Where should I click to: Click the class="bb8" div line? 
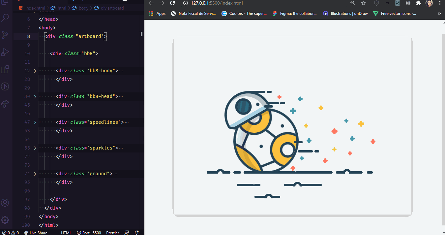click(x=74, y=53)
